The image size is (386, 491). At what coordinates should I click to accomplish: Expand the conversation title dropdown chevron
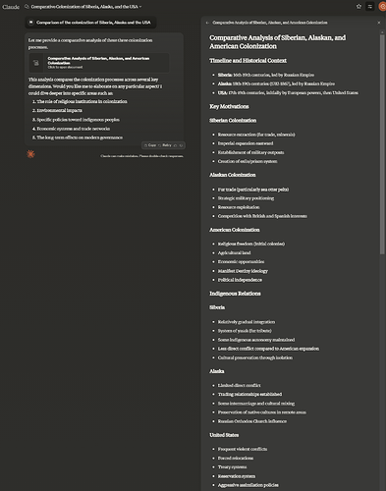click(x=140, y=7)
